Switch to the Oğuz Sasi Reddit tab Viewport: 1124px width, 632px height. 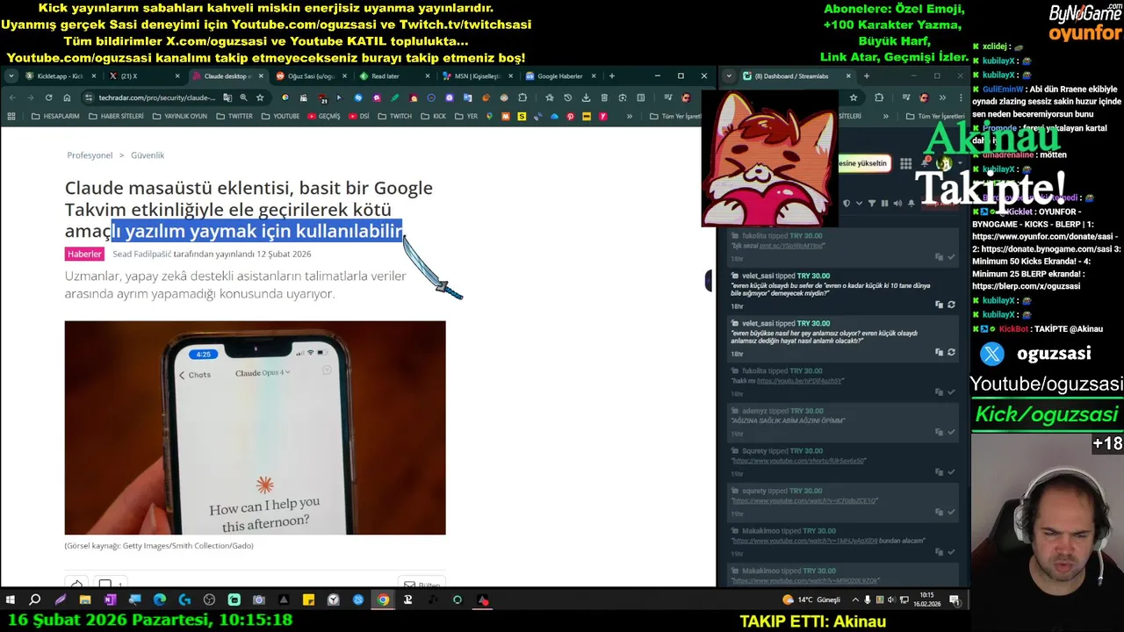coord(310,76)
